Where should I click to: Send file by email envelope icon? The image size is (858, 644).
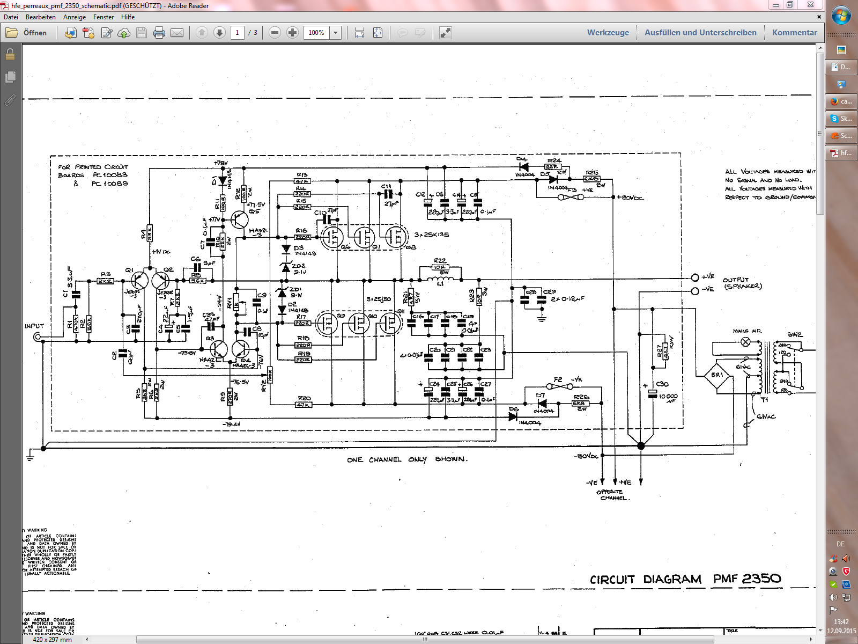177,33
